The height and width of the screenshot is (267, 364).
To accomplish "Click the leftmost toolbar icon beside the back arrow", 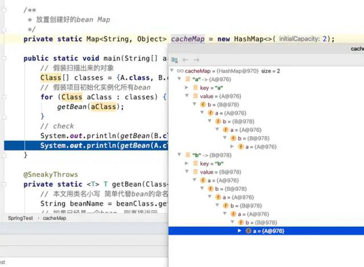I will (x=175, y=60).
